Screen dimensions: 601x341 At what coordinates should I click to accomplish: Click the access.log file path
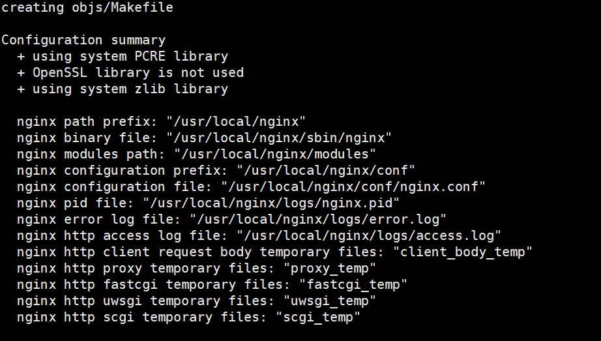(369, 236)
